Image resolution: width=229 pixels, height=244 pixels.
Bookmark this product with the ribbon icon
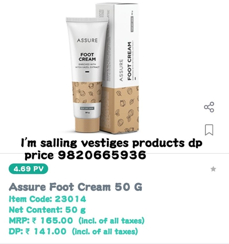click(209, 130)
